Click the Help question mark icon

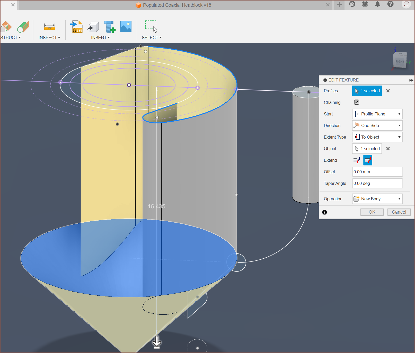click(390, 4)
